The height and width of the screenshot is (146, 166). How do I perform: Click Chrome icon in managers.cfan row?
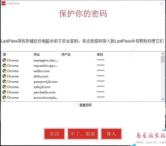click(4, 60)
